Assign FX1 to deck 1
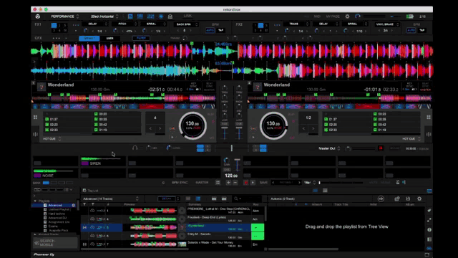 coord(54,26)
